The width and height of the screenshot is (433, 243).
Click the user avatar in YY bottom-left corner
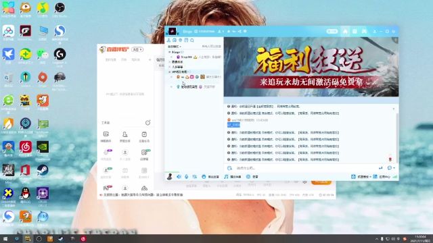[170, 177]
